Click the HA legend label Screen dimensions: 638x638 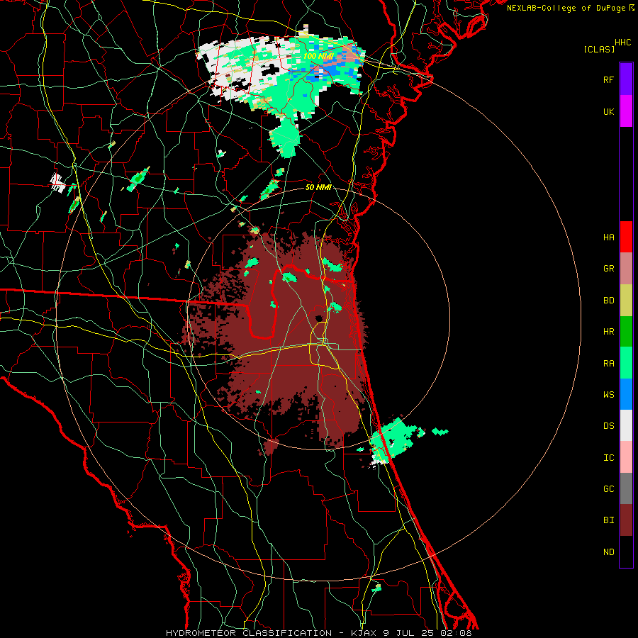point(608,237)
